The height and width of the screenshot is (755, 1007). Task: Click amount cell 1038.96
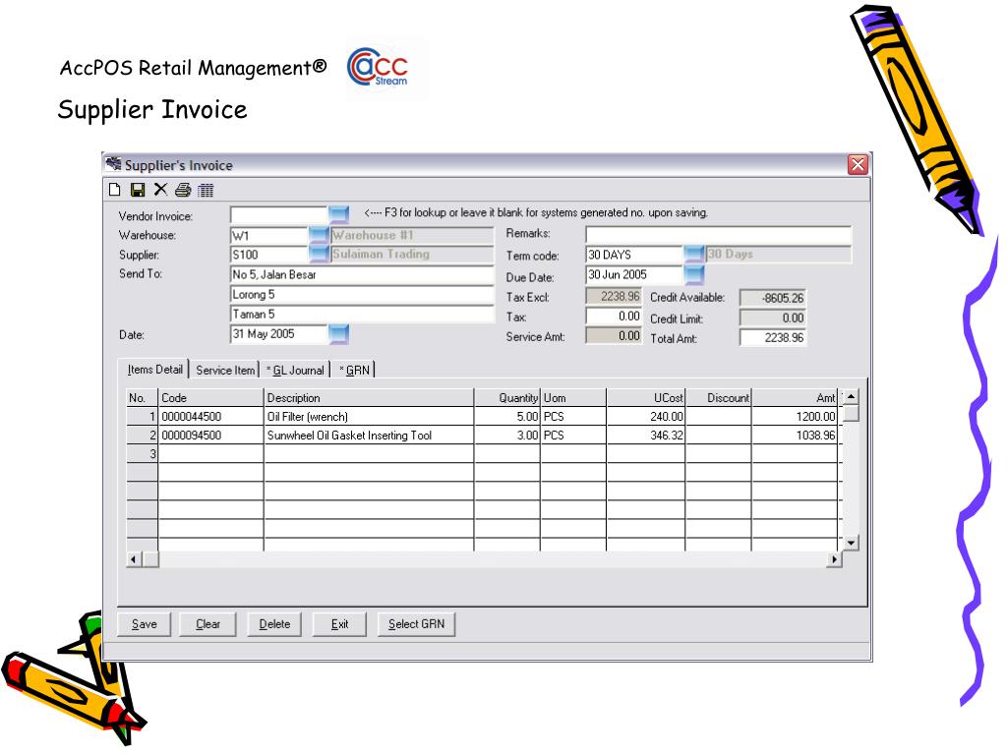(x=795, y=435)
